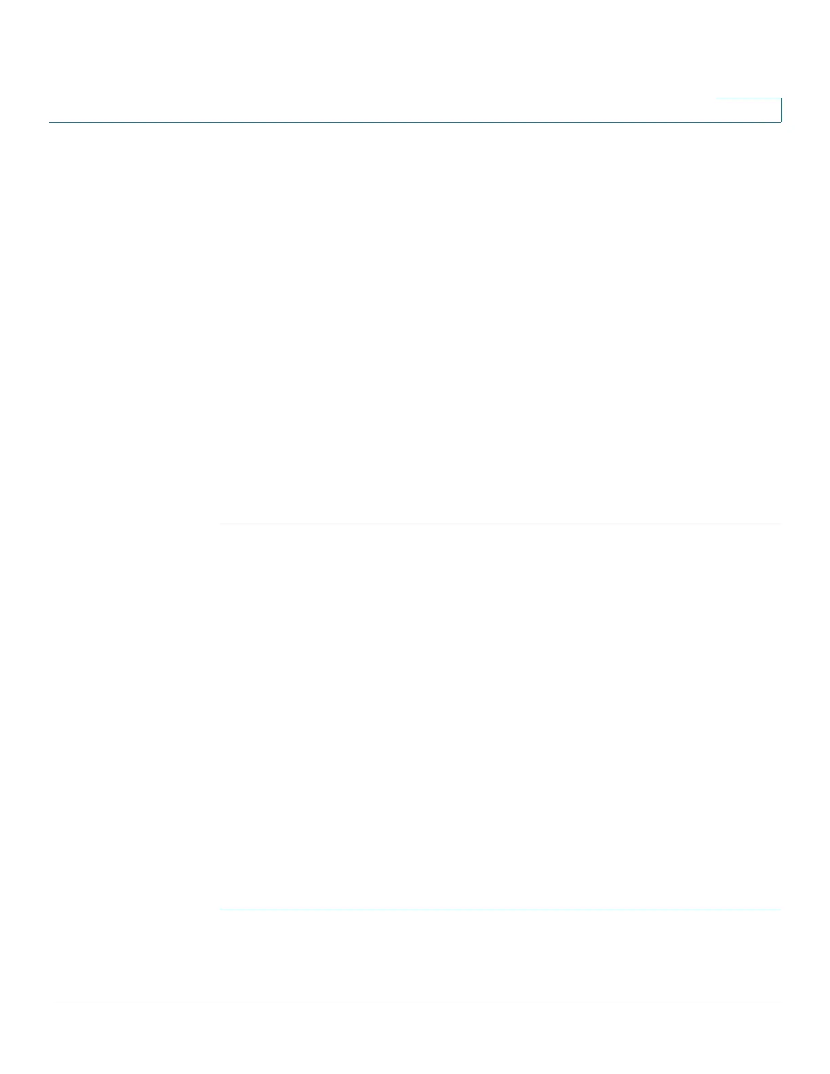Click the header horizontal rule line
Viewport: 830px width, 1074px height.
pos(415,122)
